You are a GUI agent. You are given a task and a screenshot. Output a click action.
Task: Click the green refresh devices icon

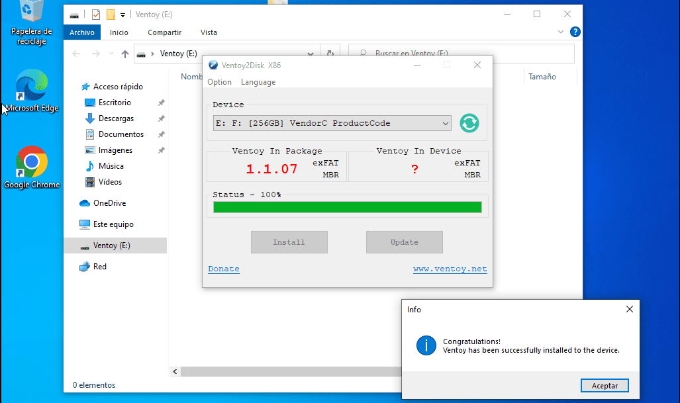(469, 123)
